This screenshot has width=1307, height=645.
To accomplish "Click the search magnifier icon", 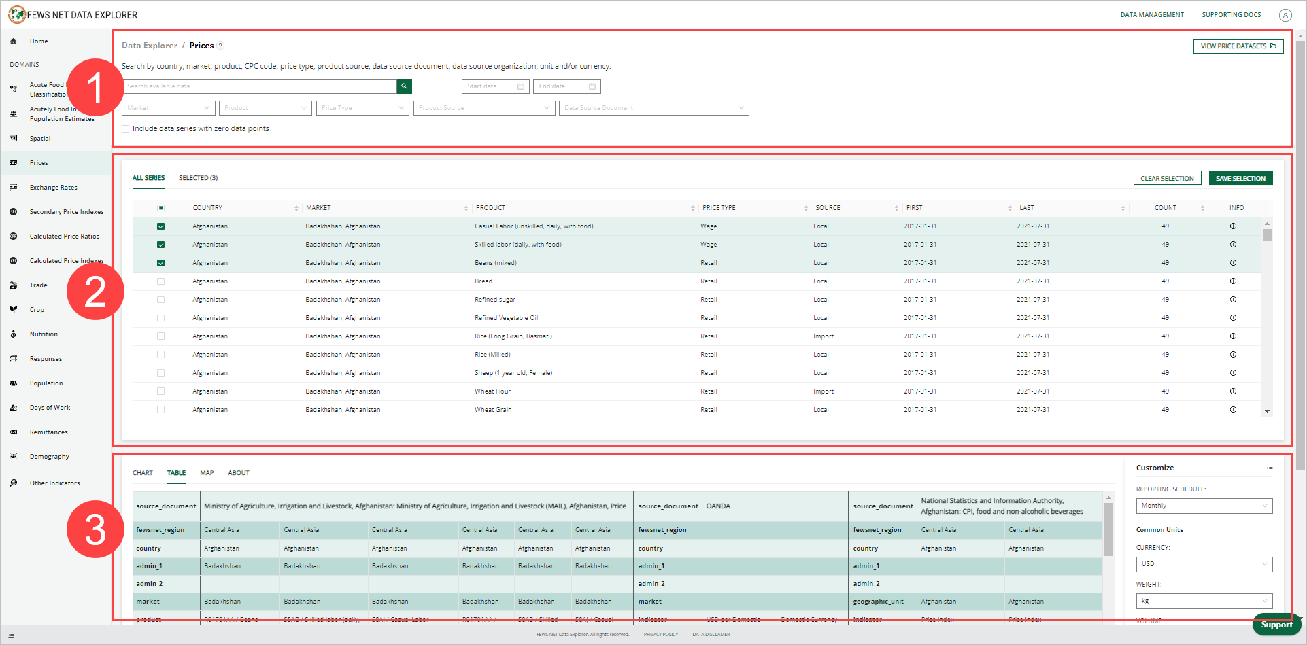I will [404, 86].
